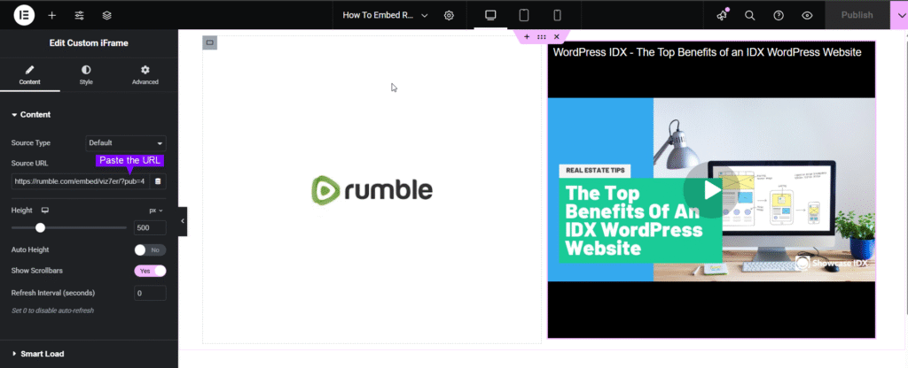Click the Showcase IDX logo in the video
This screenshot has width=908, height=368.
pos(832,264)
